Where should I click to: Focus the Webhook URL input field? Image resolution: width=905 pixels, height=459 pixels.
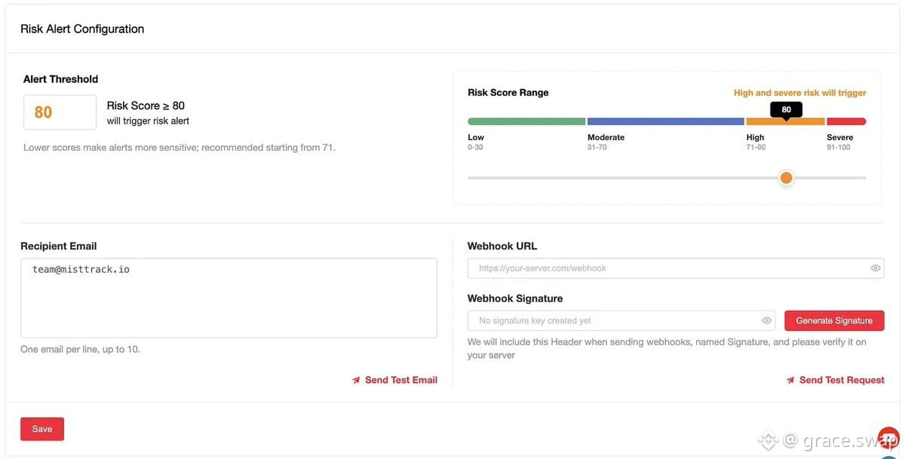click(x=676, y=268)
